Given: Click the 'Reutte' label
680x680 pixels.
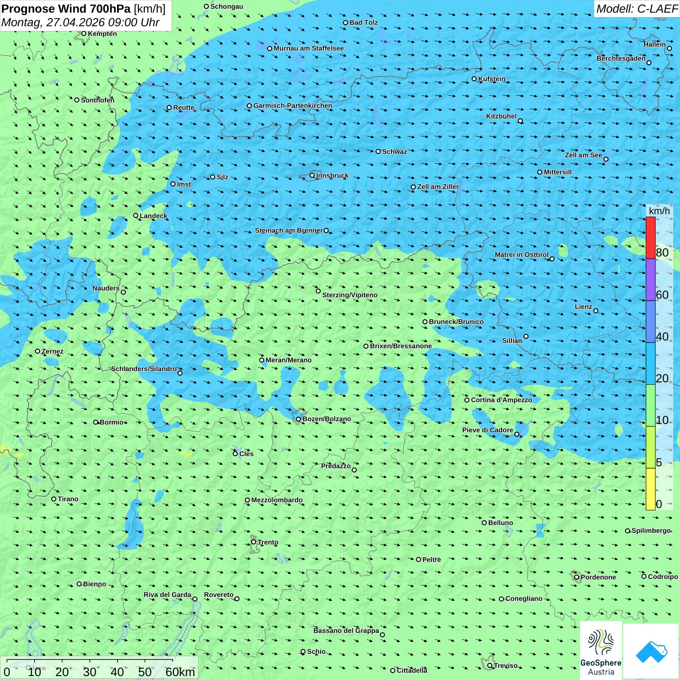Looking at the screenshot, I should [x=184, y=107].
